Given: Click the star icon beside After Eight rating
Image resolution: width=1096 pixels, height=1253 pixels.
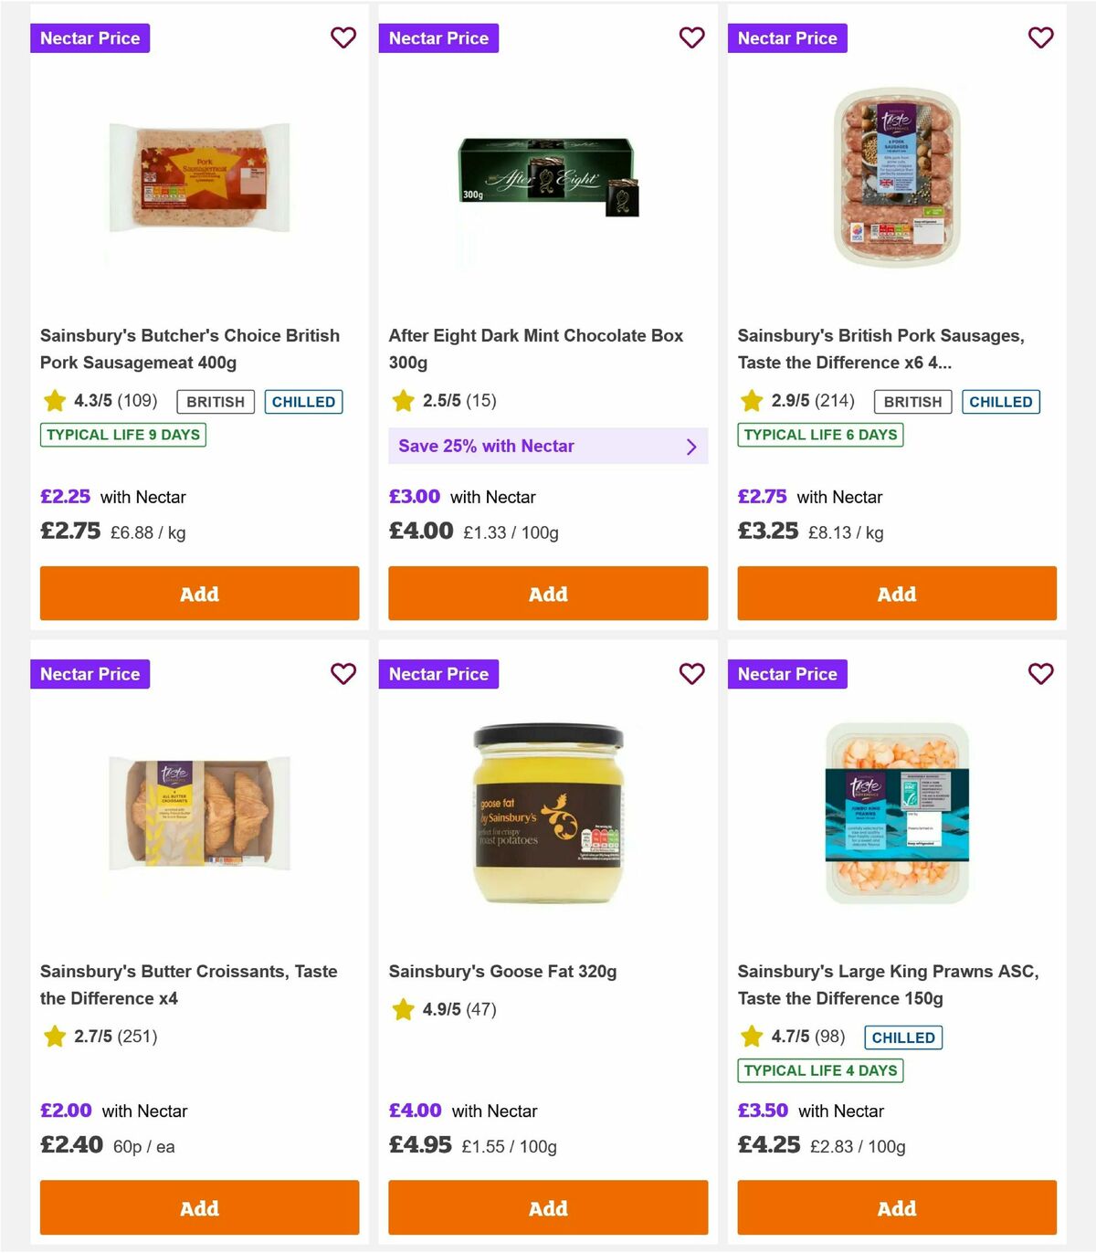Looking at the screenshot, I should (x=402, y=399).
